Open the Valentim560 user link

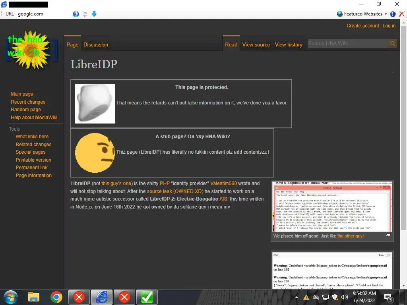tap(223, 183)
